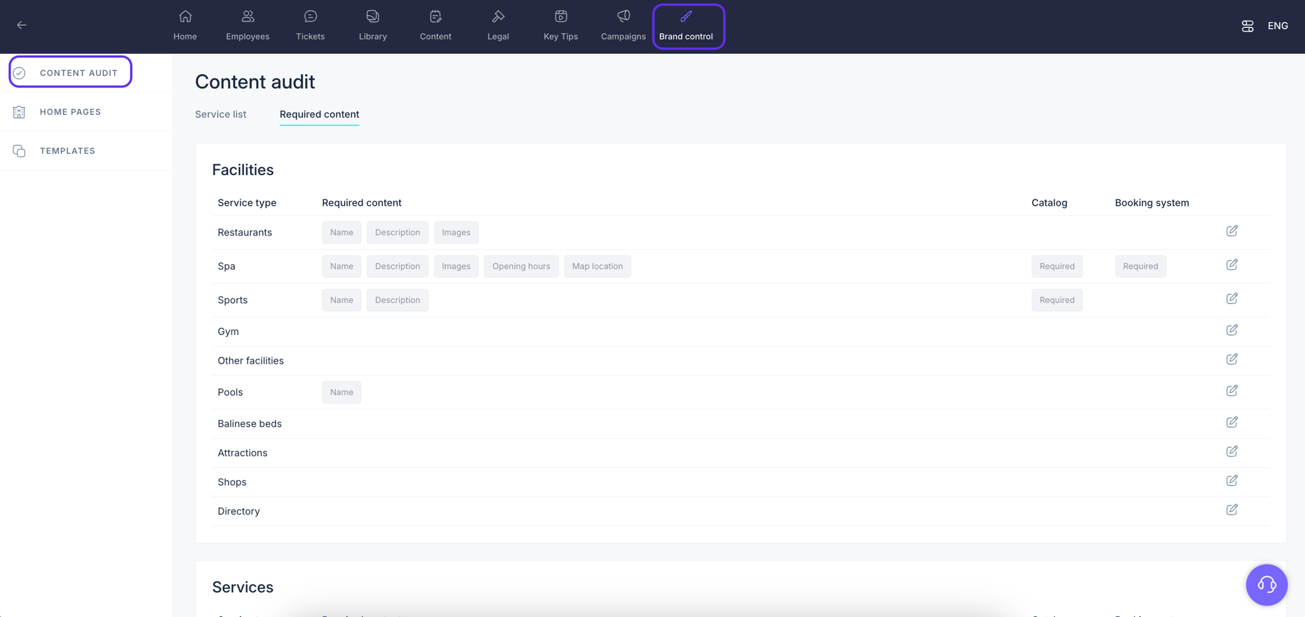Edit the Other facilities row
The width and height of the screenshot is (1305, 617).
(x=1232, y=359)
